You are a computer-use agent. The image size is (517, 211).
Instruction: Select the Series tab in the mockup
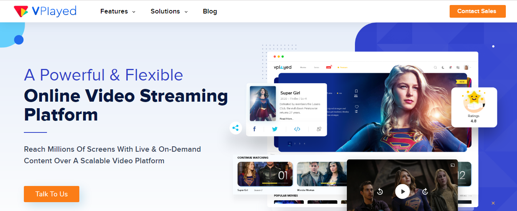pos(316,67)
